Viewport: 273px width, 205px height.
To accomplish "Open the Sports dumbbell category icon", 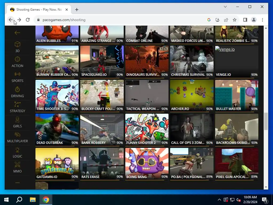I will coord(17,74).
